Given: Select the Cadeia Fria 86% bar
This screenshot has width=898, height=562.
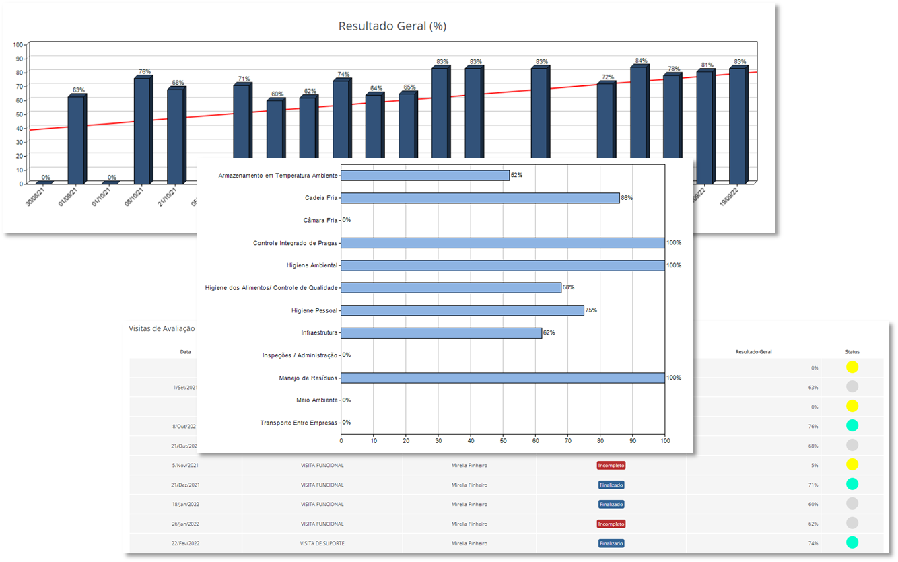Looking at the screenshot, I should coord(481,198).
